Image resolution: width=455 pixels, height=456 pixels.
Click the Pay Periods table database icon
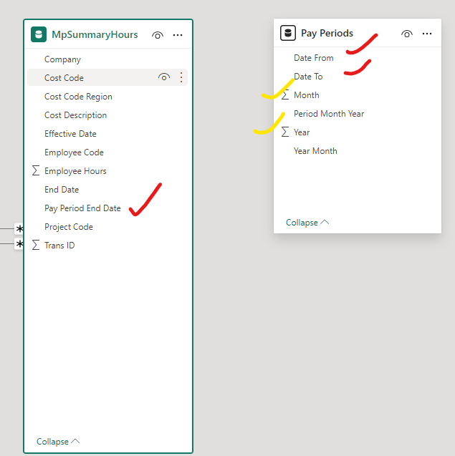(288, 33)
